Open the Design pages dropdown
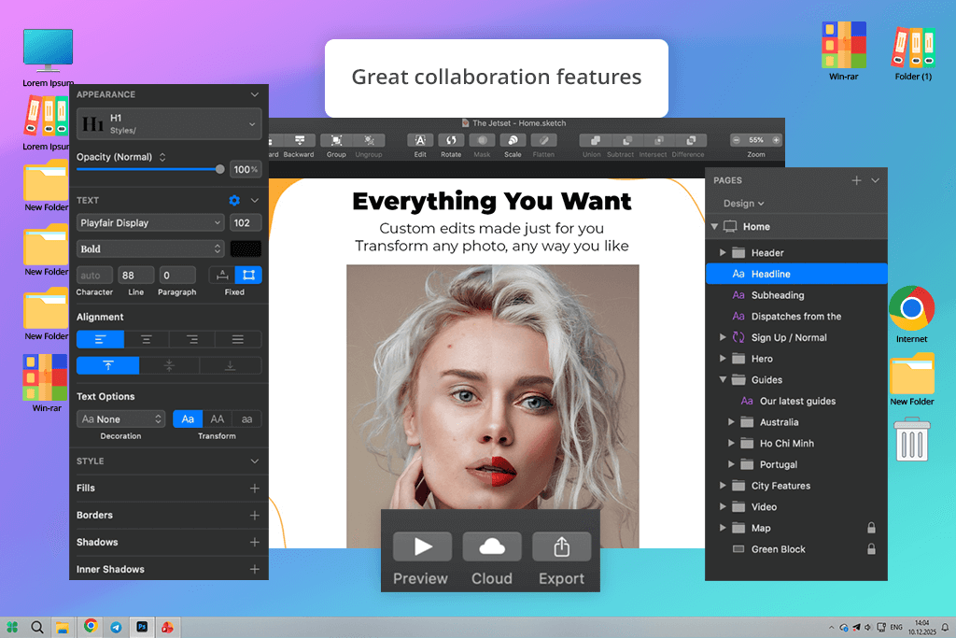956x638 pixels. pos(743,203)
